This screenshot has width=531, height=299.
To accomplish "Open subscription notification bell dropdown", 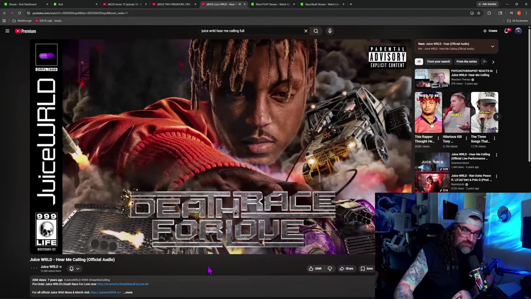I will pos(74,269).
